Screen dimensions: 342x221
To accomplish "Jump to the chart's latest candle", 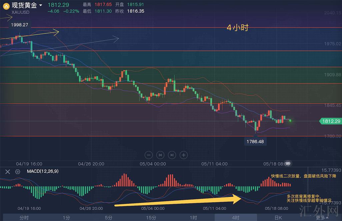I will pos(172,155).
